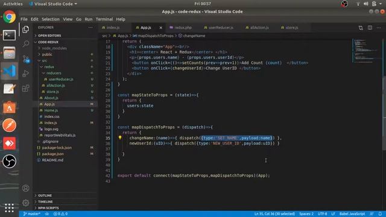Collapse the redux folder
Image resolution: width=386 pixels, height=217 pixels.
[65, 67]
